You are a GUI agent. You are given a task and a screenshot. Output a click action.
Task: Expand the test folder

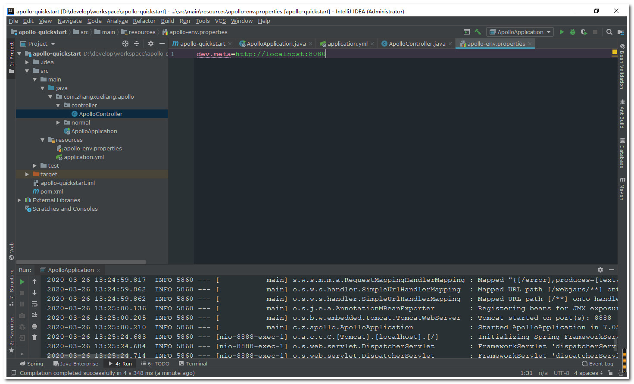tap(35, 166)
